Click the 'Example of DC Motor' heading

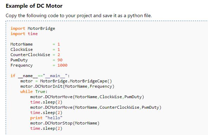[x=34, y=6]
